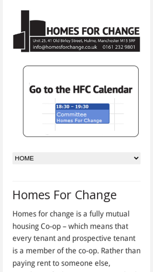153x272 pixels.
Task: Click the line "housing Co-op – which means that"
Action: (x=70, y=226)
